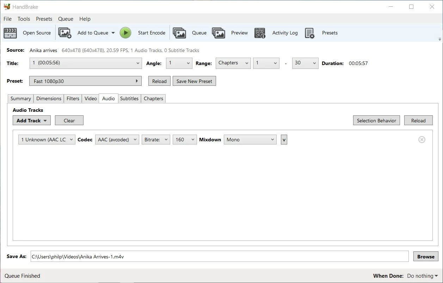Screen dimensions: 443x283
Task: Click the Activity Log label
Action: click(285, 33)
